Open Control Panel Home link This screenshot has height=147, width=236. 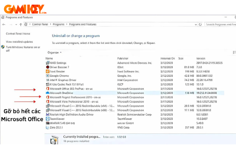click(x=18, y=34)
